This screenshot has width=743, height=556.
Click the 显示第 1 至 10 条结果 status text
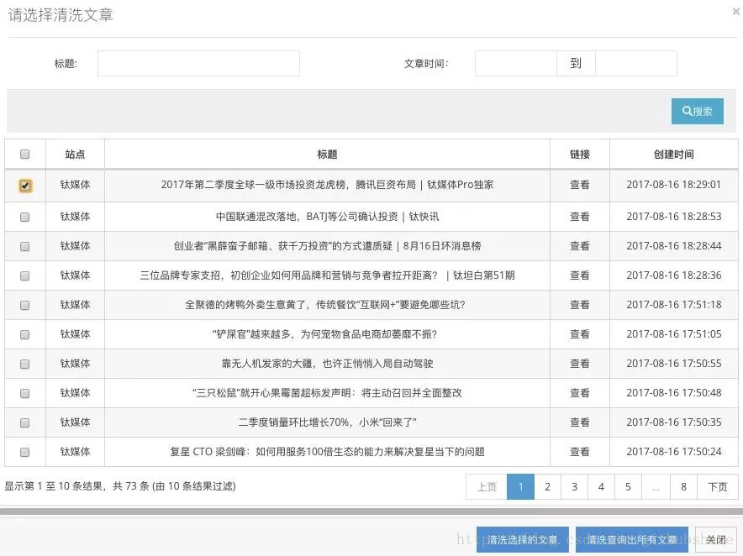tap(120, 486)
